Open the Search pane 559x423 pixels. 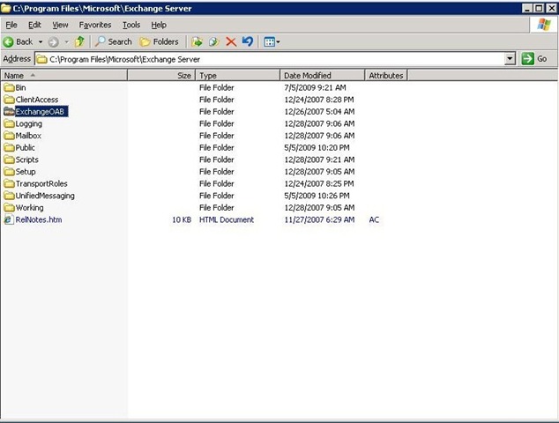tap(114, 41)
